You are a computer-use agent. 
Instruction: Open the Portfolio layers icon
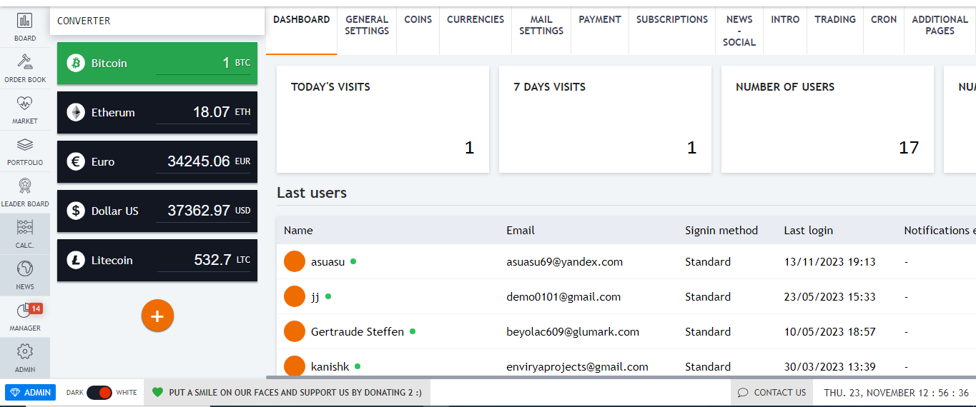coord(24,146)
